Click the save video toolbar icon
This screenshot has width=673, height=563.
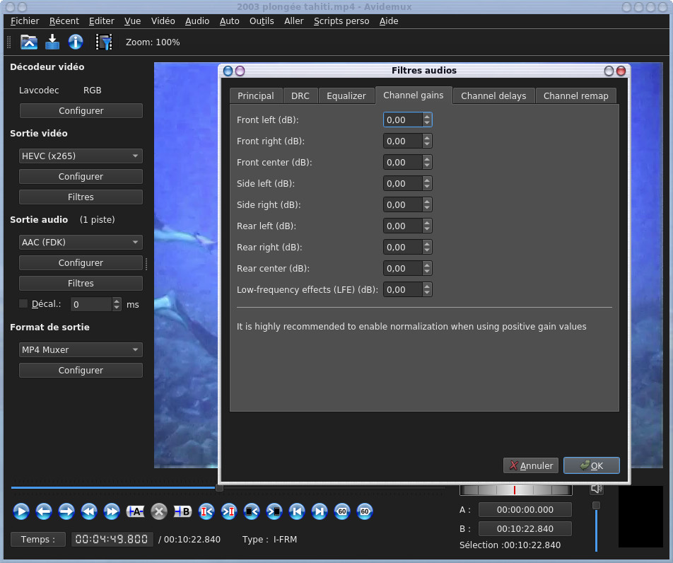pyautogui.click(x=52, y=42)
